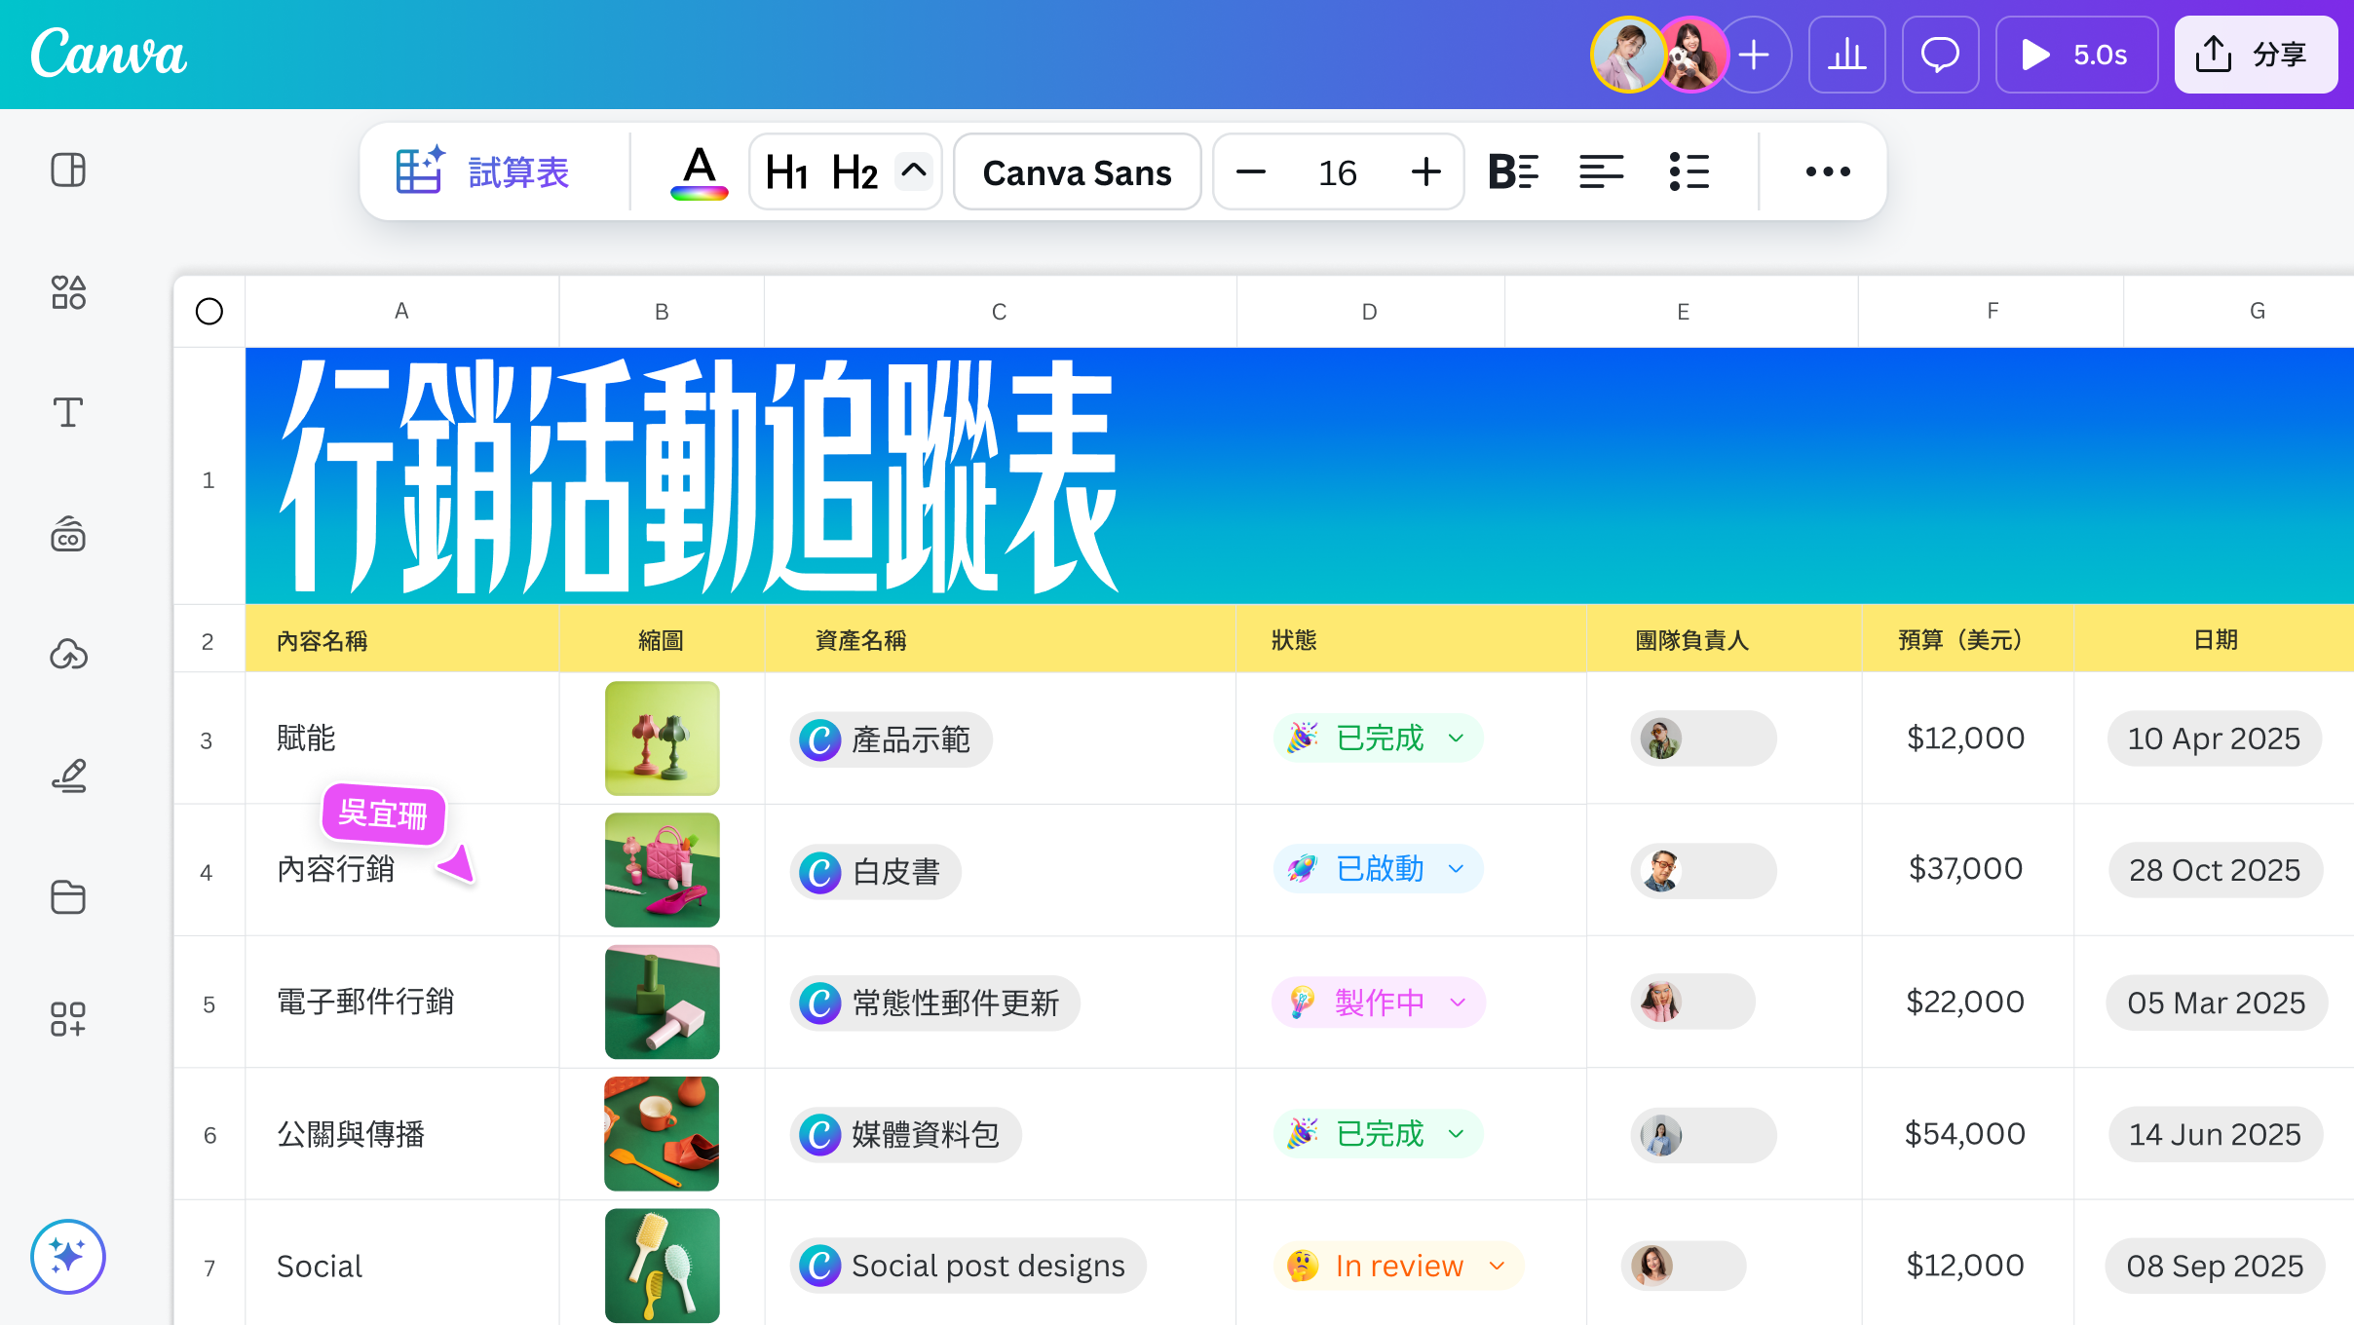The width and height of the screenshot is (2354, 1325).
Task: Open the Canva Sans font dropdown
Action: [x=1077, y=172]
